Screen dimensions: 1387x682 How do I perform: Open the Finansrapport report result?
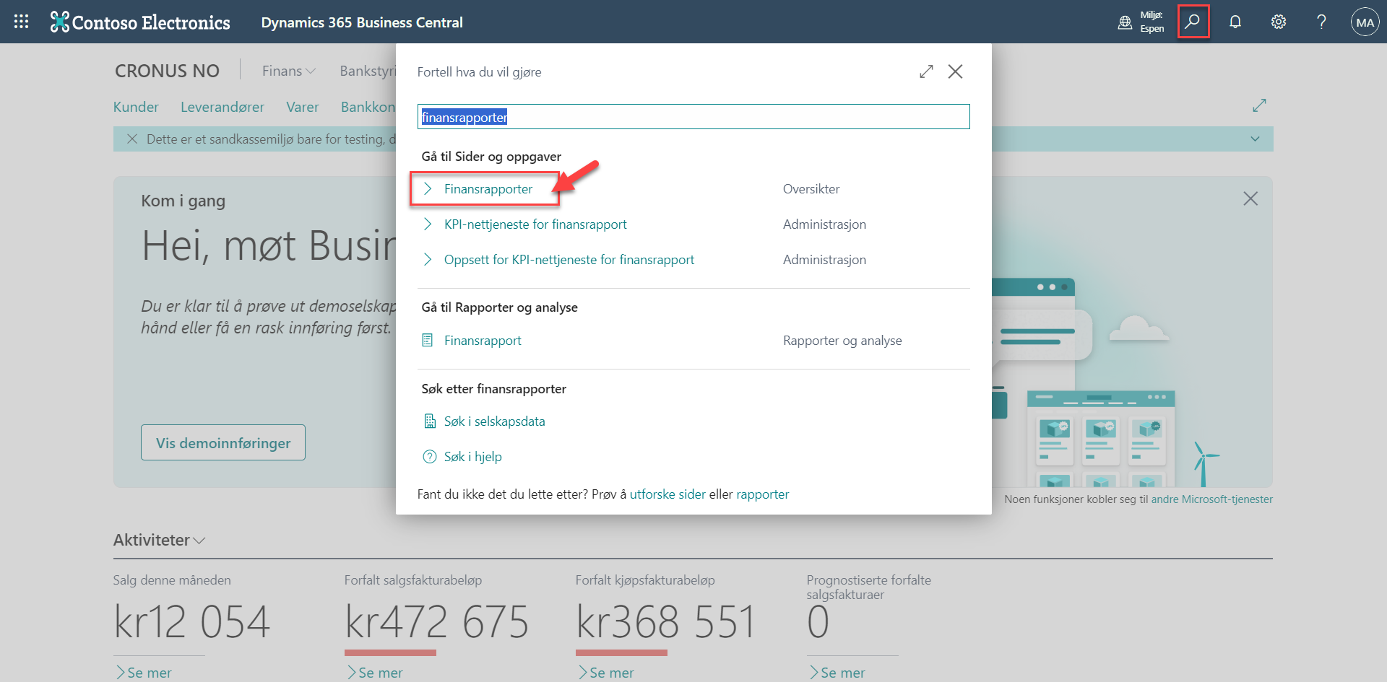click(483, 341)
